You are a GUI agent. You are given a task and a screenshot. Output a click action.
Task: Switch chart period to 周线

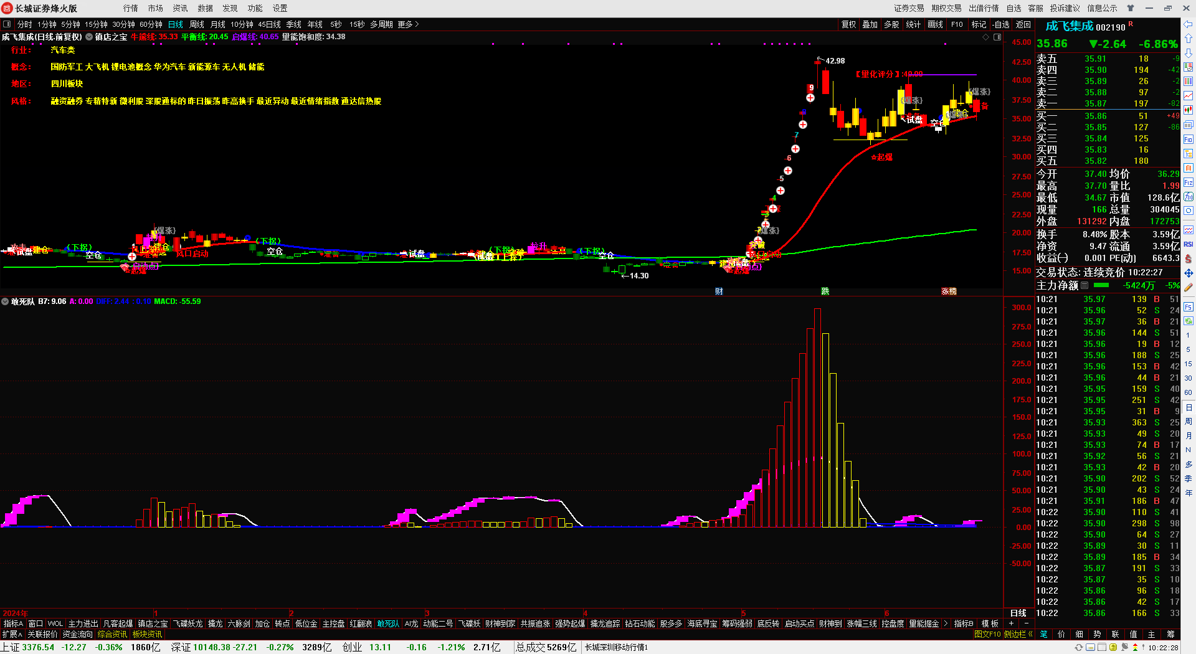click(x=197, y=24)
